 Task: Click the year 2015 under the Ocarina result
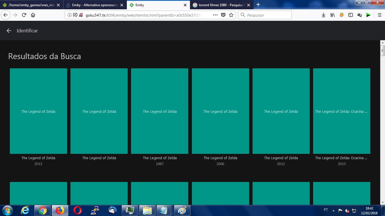[342, 164]
